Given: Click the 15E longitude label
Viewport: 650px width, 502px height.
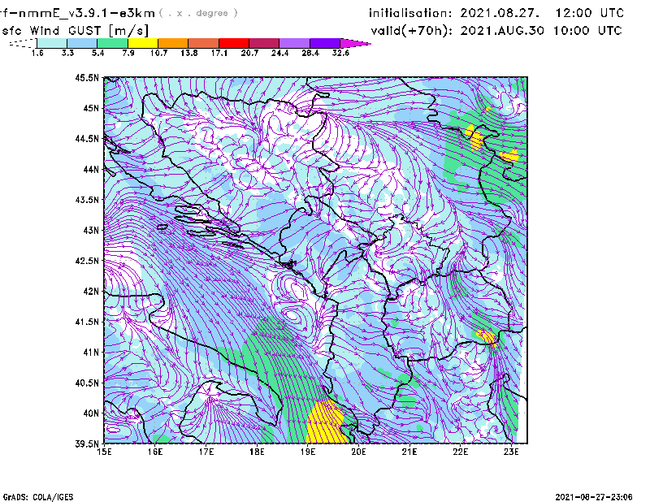Looking at the screenshot, I should coord(104,452).
